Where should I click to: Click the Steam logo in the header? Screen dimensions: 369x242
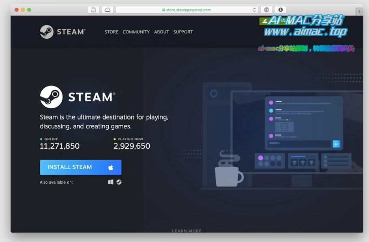62,32
